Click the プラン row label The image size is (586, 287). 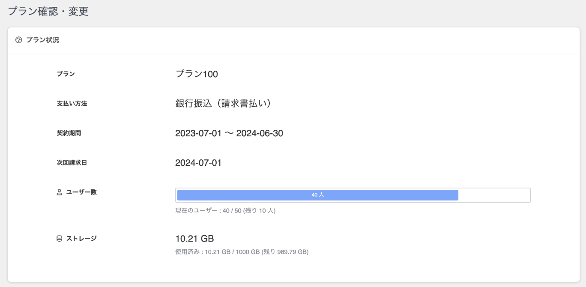(x=66, y=74)
